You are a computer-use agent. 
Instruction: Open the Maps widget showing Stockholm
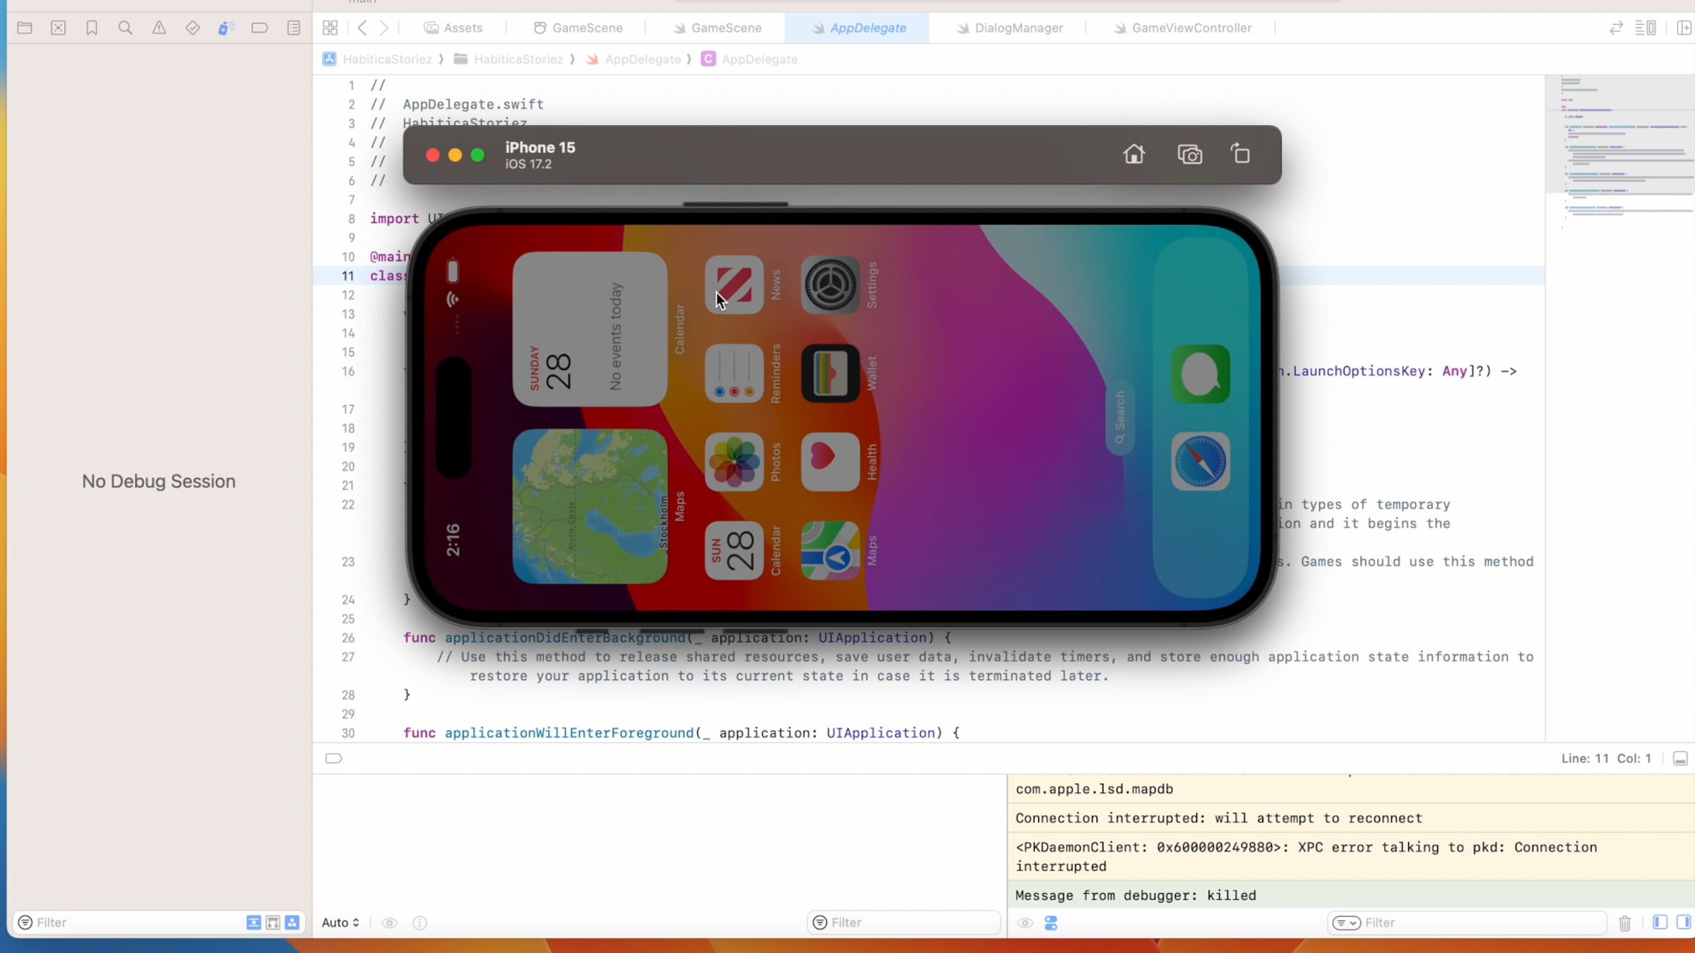point(590,506)
